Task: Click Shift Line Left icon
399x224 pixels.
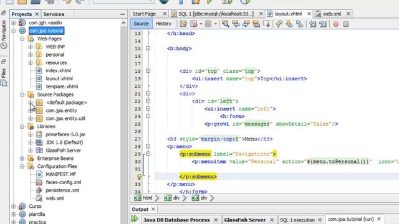Action: (x=312, y=24)
